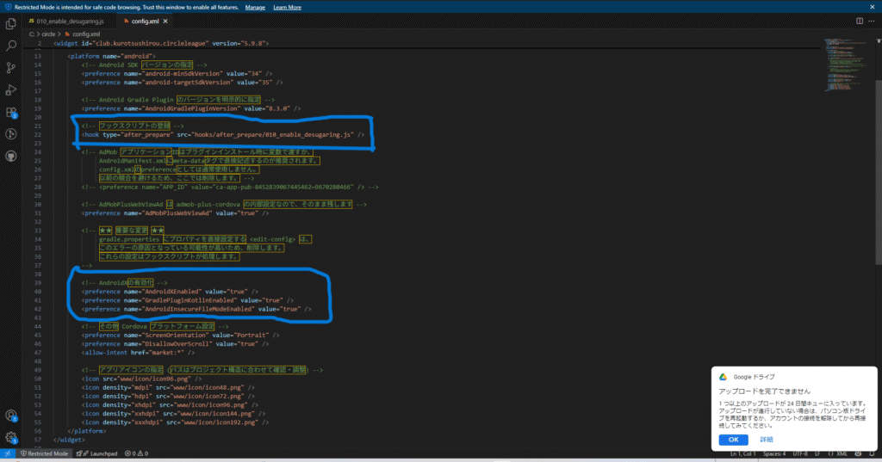Click the Google Drive logo in the notification
Screen dimensions: 882x462
[724, 377]
